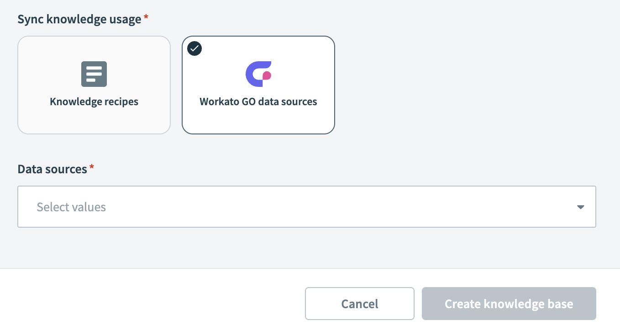Click the Sync knowledge usage heading

click(x=79, y=19)
